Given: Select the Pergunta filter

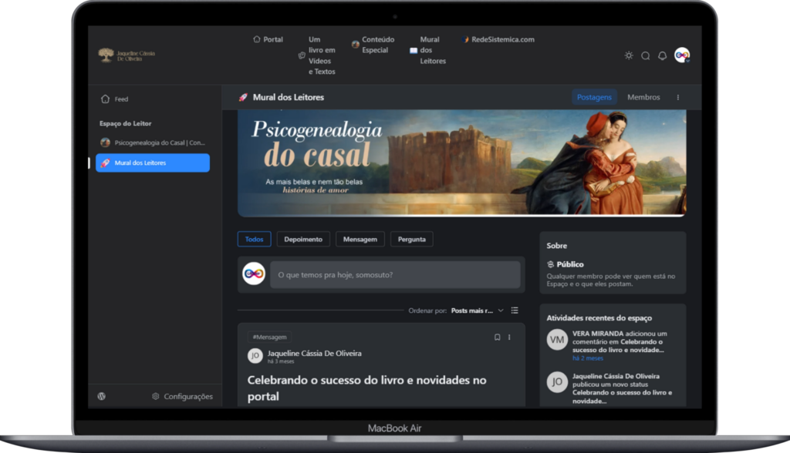Looking at the screenshot, I should [x=411, y=240].
